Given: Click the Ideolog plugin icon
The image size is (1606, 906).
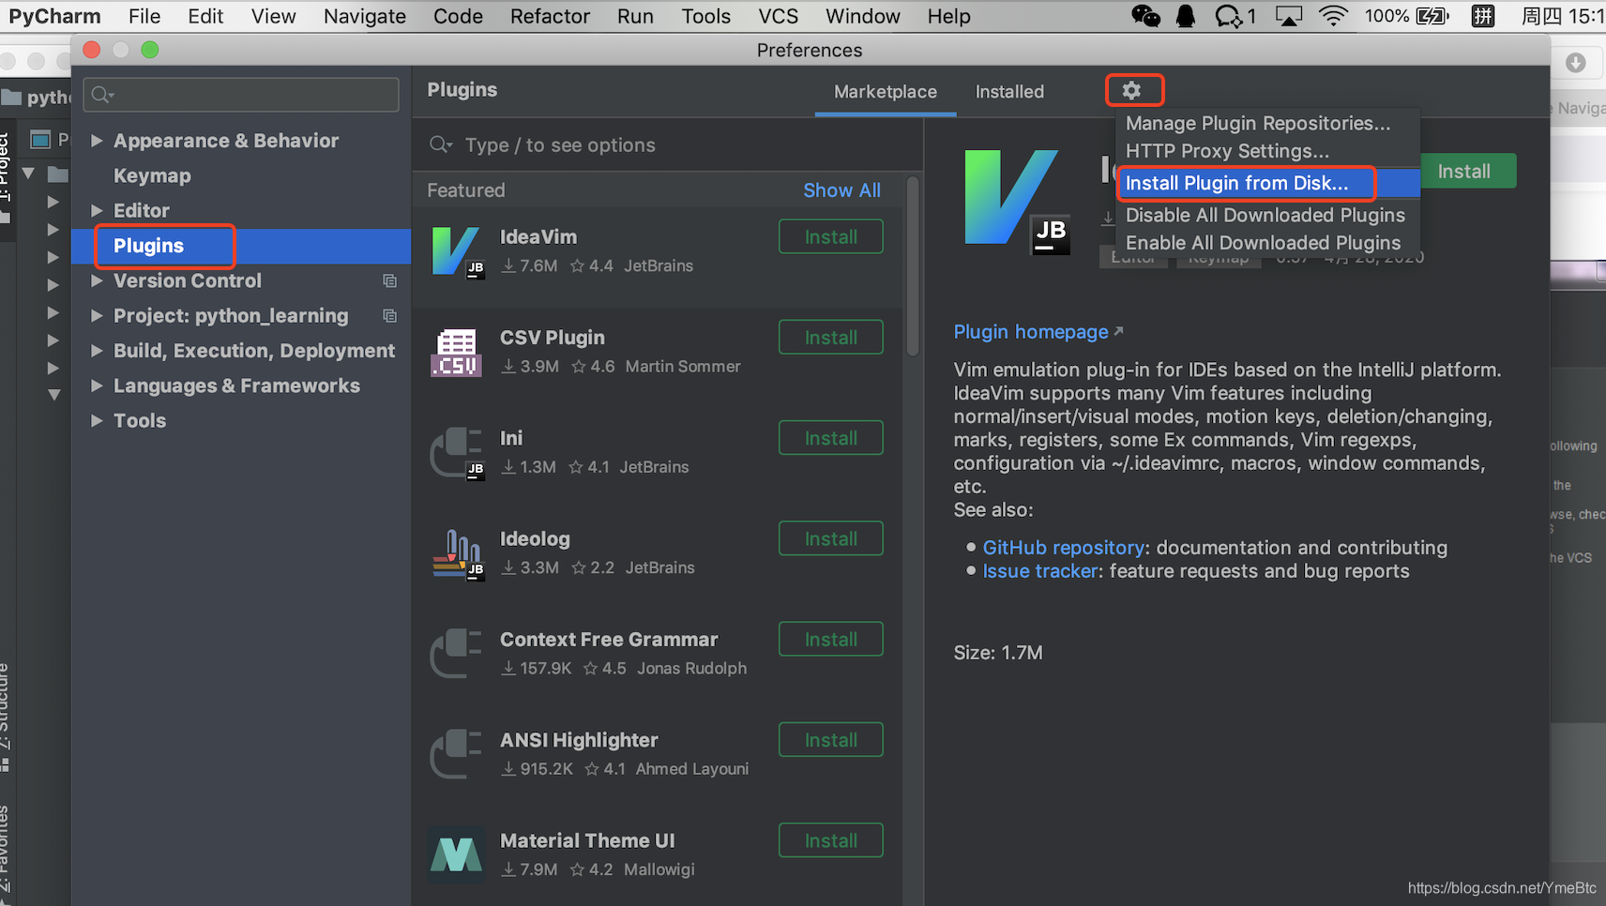Looking at the screenshot, I should [x=457, y=553].
